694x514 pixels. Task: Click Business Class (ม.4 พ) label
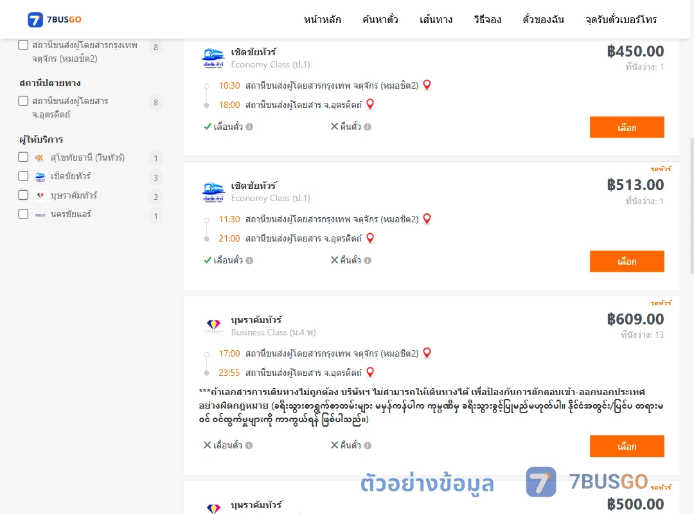tap(274, 332)
